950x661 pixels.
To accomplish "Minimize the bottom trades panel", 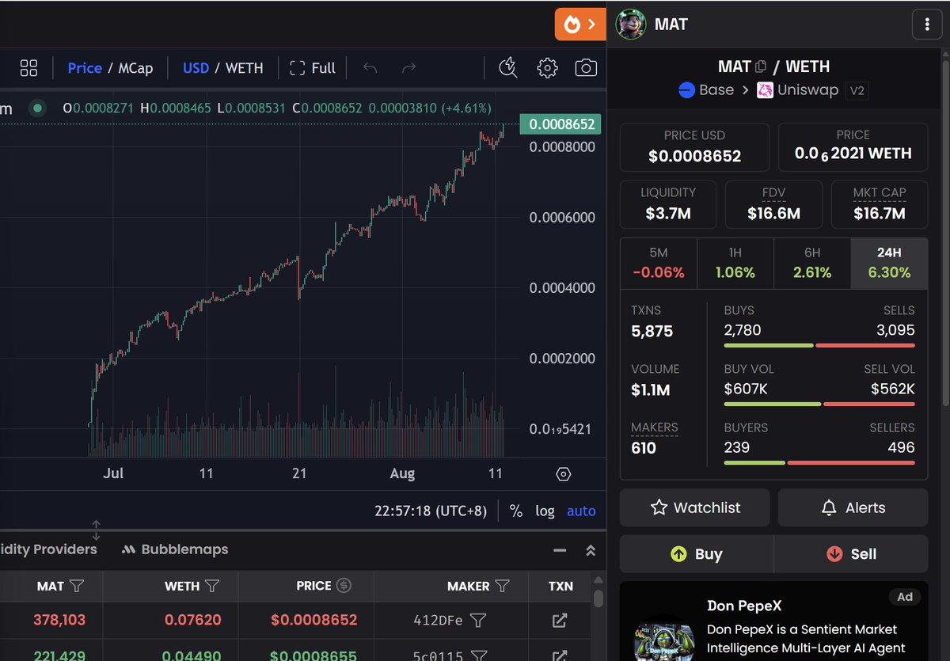I will pyautogui.click(x=560, y=550).
